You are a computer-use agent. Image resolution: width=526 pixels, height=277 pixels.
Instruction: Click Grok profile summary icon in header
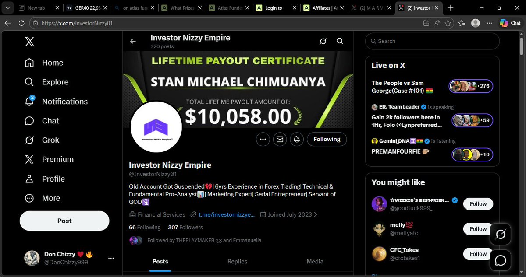coord(323,41)
